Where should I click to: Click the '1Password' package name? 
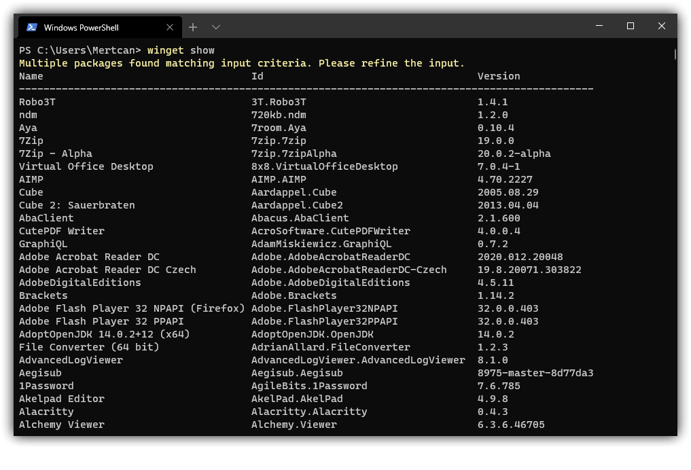tap(46, 386)
